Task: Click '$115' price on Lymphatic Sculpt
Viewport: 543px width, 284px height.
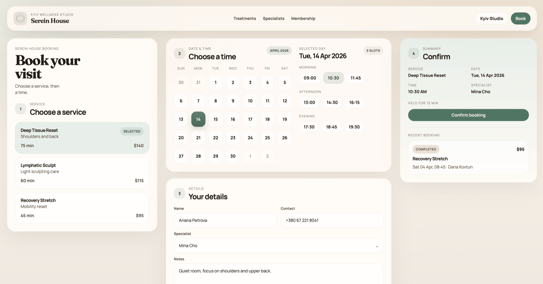Action: [139, 181]
